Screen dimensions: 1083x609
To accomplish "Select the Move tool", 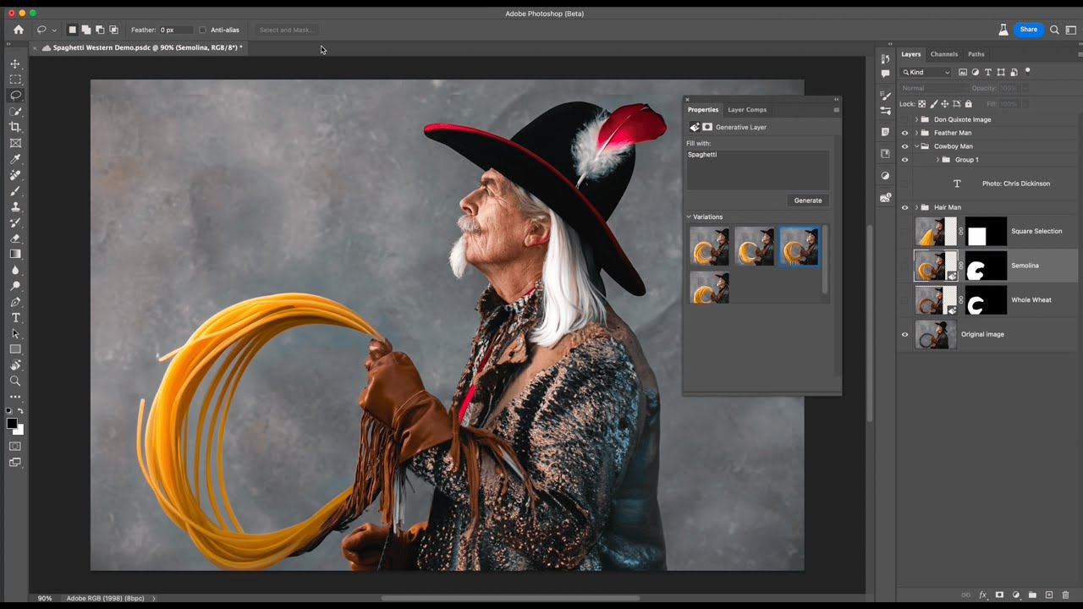I will pos(14,63).
